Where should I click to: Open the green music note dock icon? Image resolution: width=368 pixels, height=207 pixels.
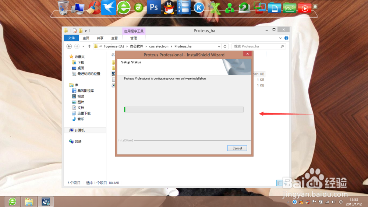coord(139,8)
